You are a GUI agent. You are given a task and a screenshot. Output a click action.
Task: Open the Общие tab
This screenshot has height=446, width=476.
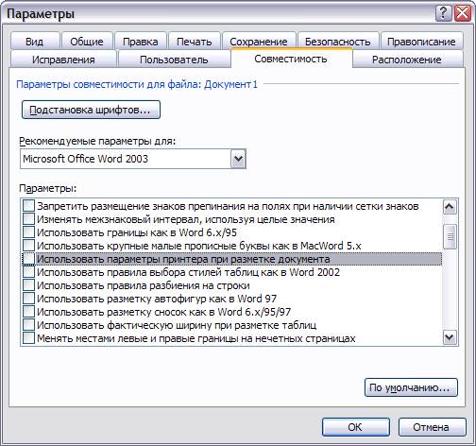87,42
